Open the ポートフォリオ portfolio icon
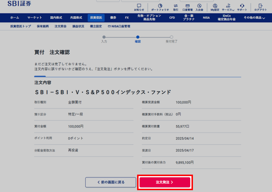 (160, 8)
